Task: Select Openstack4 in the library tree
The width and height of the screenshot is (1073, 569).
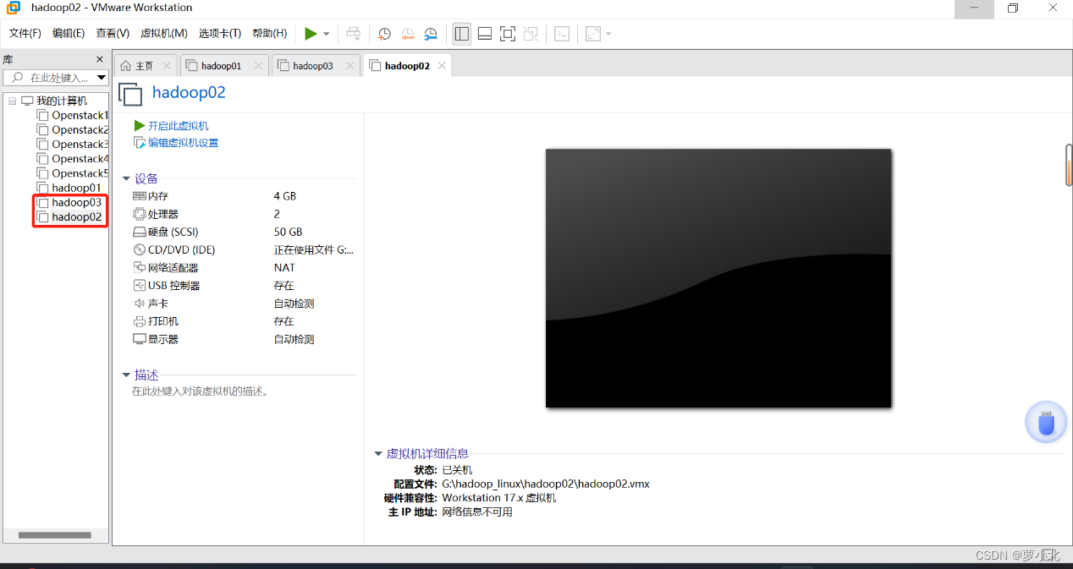Action: pos(80,159)
